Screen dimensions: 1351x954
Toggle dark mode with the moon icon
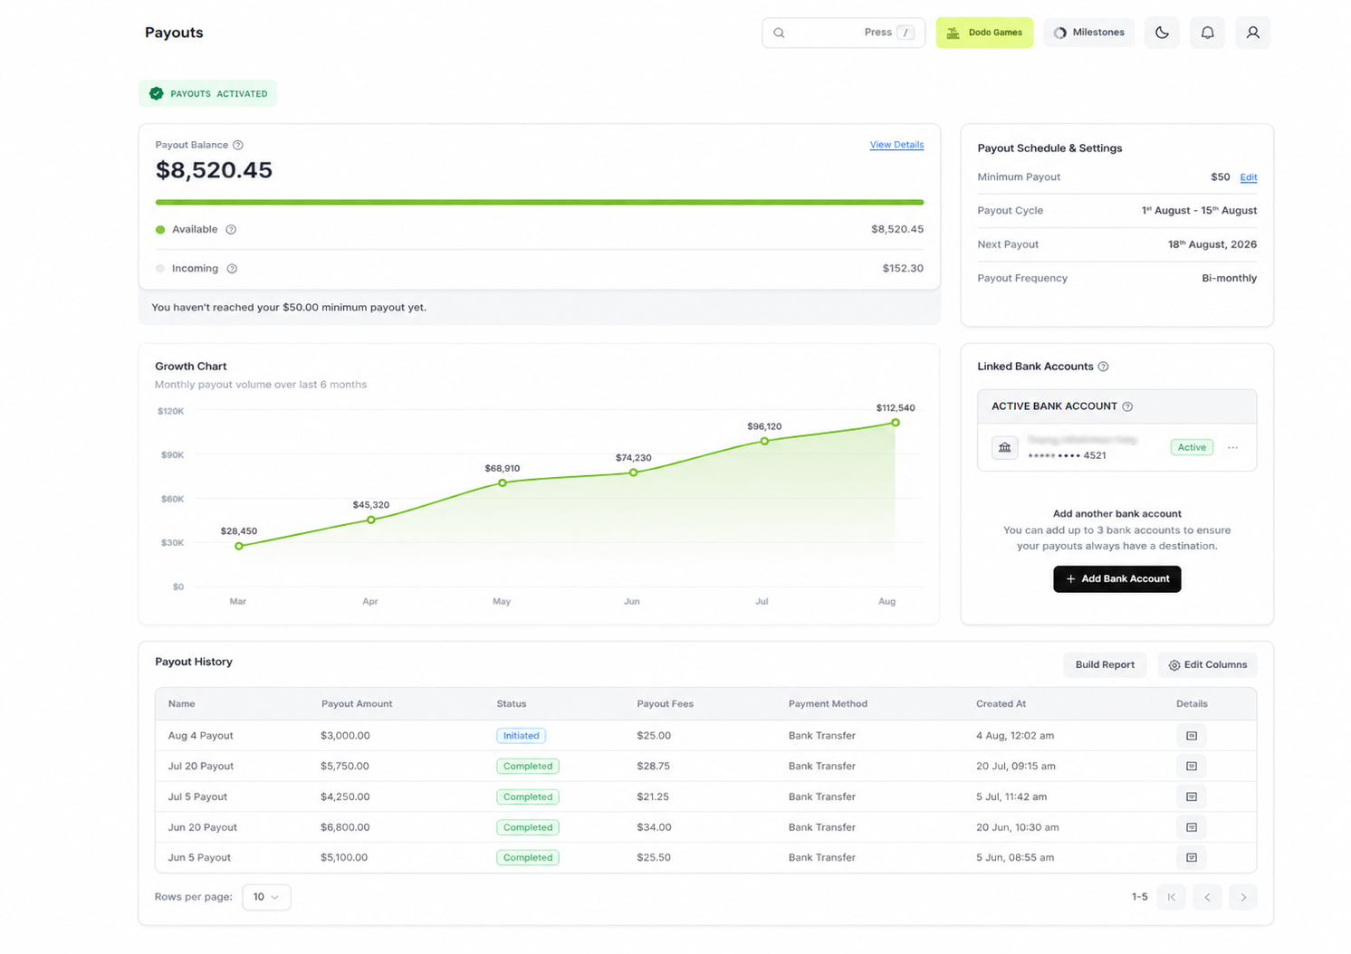(x=1162, y=33)
